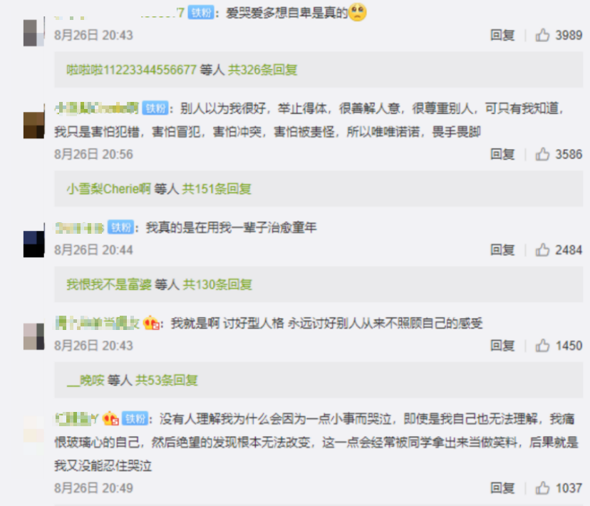
Task: Click the thumbs-up beside 1450
Action: click(542, 346)
